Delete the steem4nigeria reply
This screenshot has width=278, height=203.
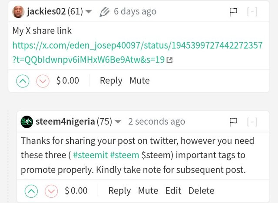201,191
